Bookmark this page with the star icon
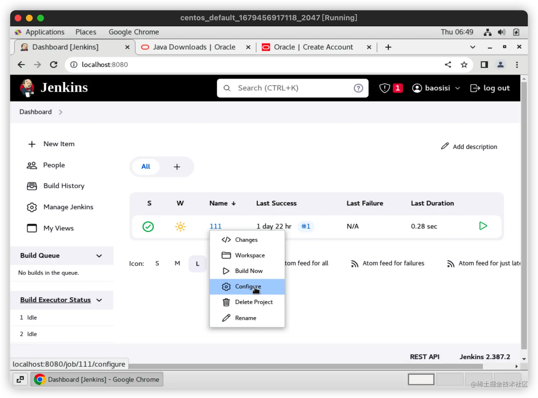 click(x=464, y=64)
